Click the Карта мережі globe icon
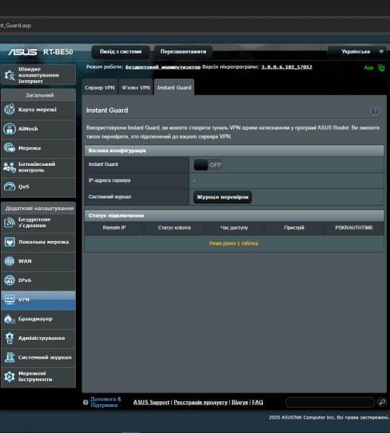Viewport: 390px width, 433px height. coord(9,110)
